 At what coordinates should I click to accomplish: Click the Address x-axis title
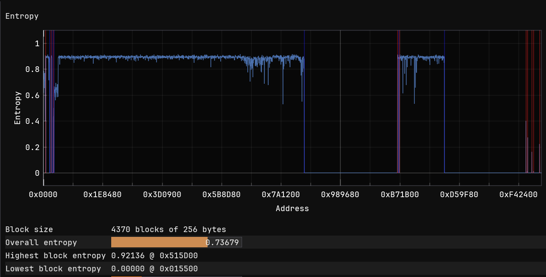click(x=292, y=209)
